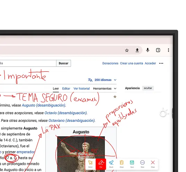Expand the 200 idiomas language list
Viewport: 186px width, 172px height.
click(x=102, y=80)
